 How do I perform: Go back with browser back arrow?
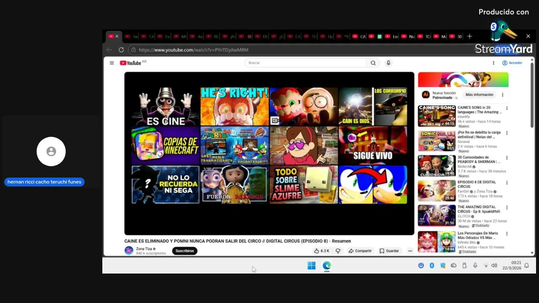pos(109,50)
